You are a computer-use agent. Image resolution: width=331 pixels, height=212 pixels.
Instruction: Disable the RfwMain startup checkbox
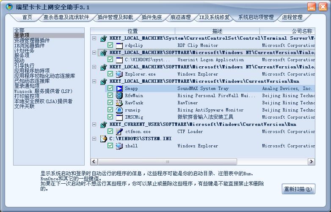pyautogui.click(x=110, y=95)
